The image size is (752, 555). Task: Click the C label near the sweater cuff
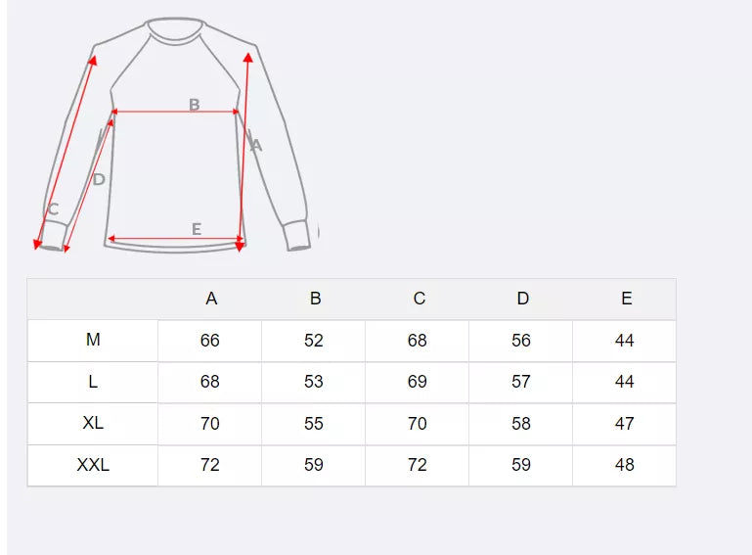click(53, 208)
